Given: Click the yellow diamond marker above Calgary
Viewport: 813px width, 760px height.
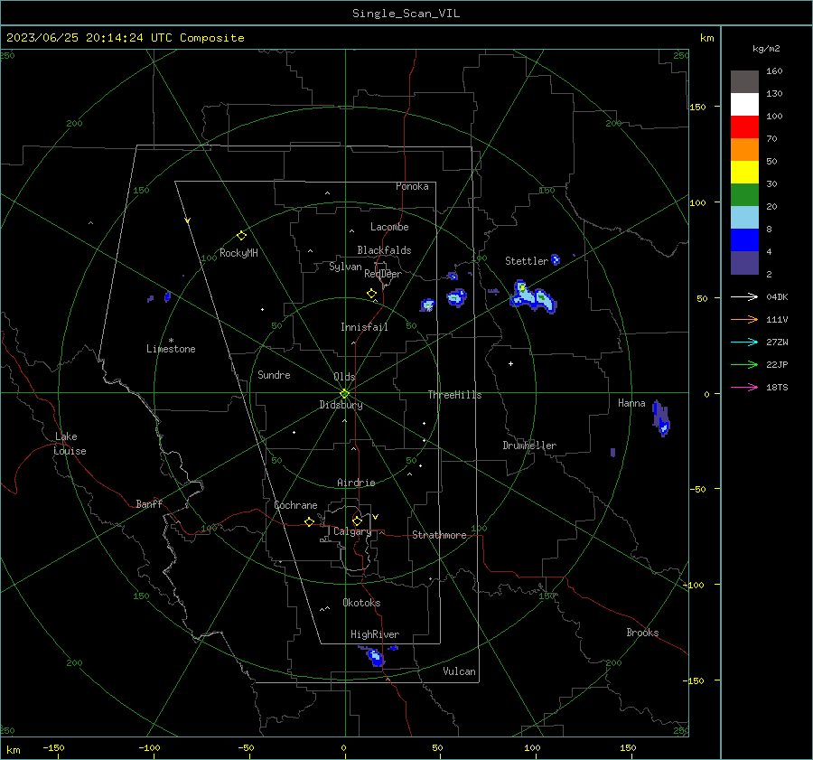Looking at the screenshot, I should click(x=357, y=521).
